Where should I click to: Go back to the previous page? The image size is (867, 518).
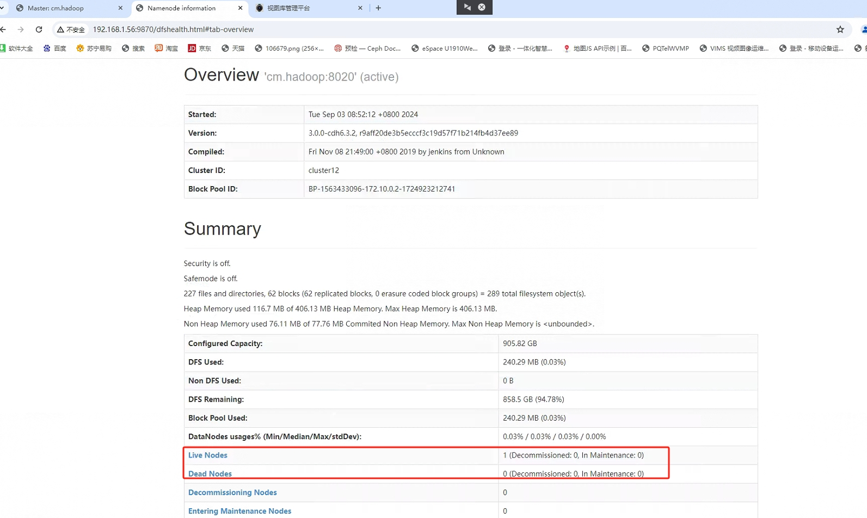pyautogui.click(x=3, y=29)
